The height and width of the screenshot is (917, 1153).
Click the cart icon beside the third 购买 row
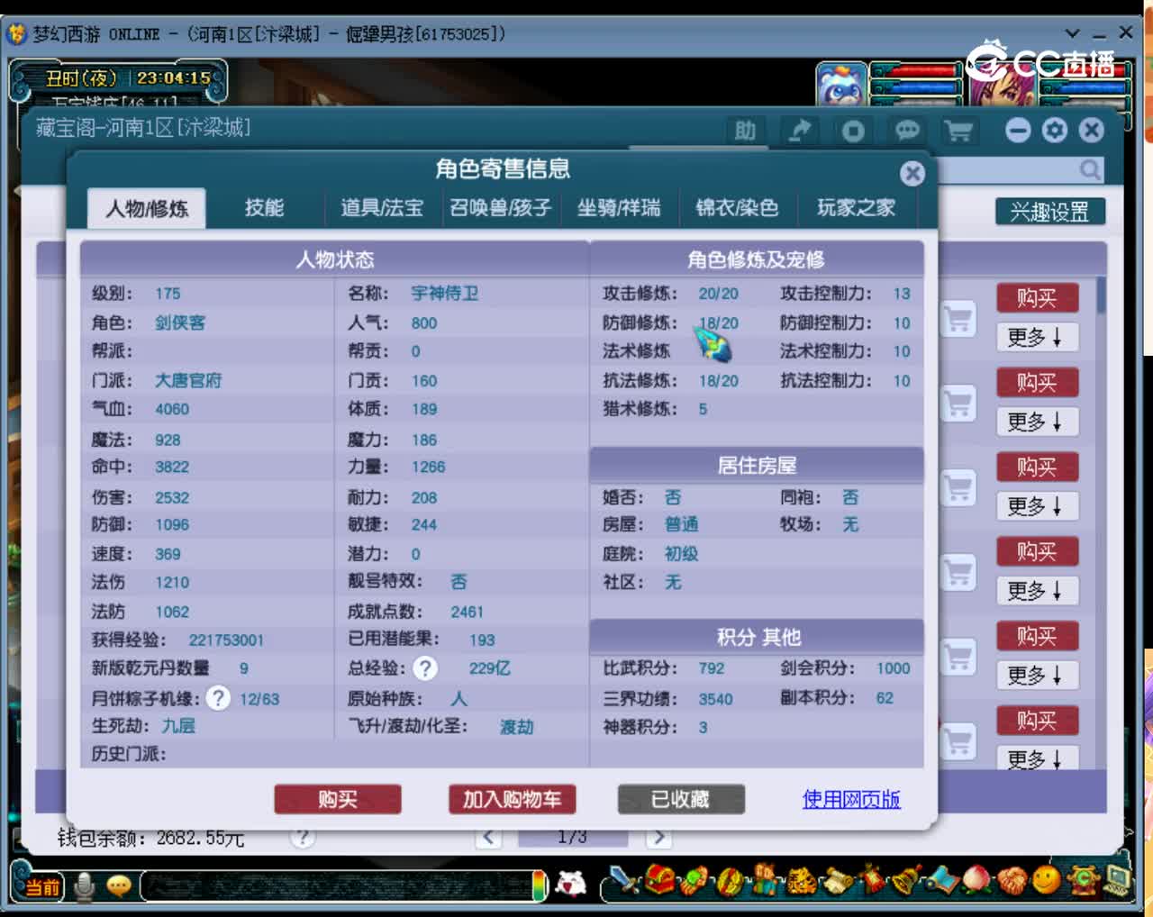[958, 488]
